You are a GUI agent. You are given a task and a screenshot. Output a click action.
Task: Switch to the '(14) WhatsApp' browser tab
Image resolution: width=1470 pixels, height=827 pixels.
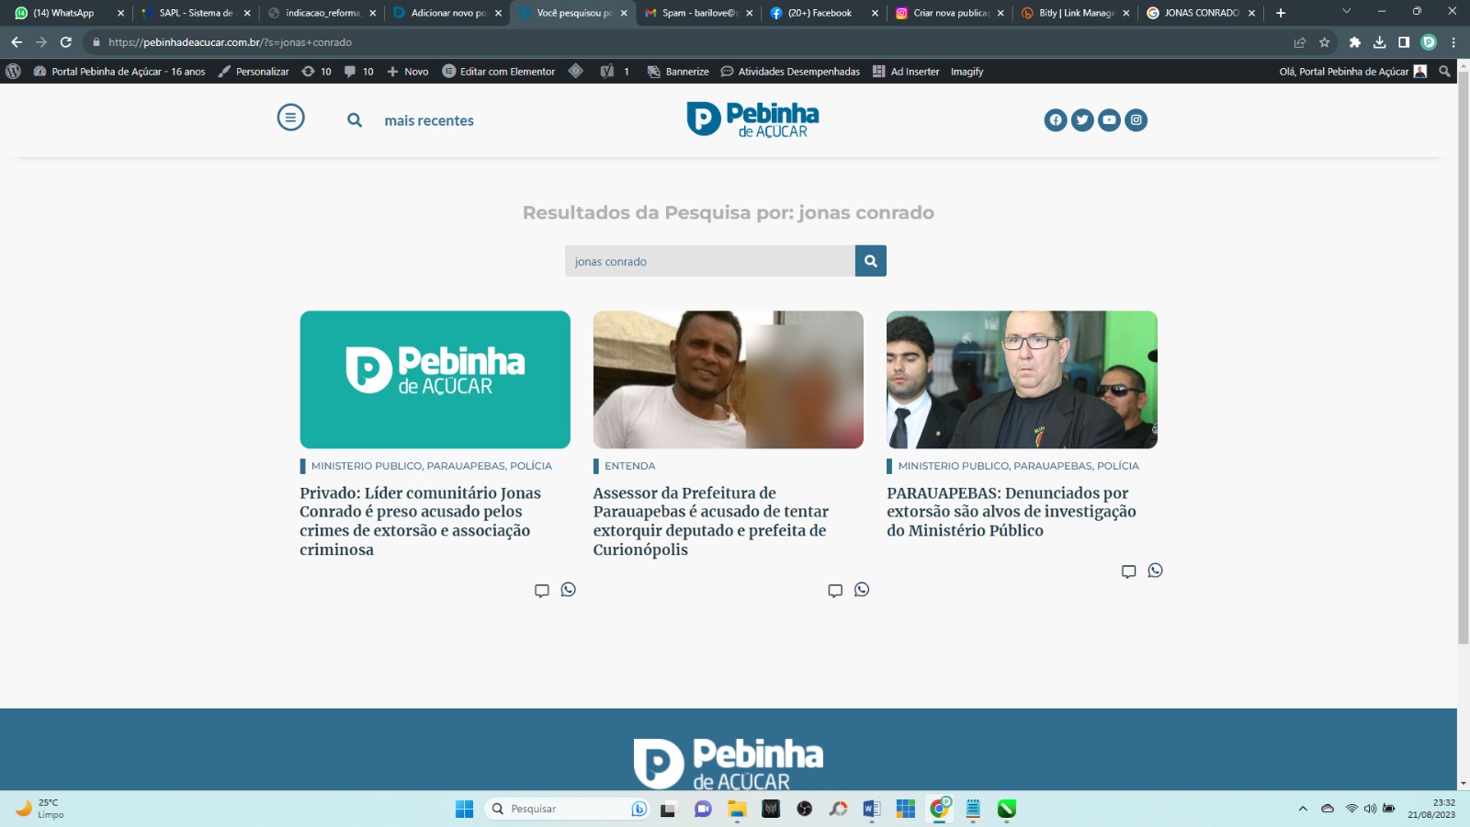tap(63, 13)
